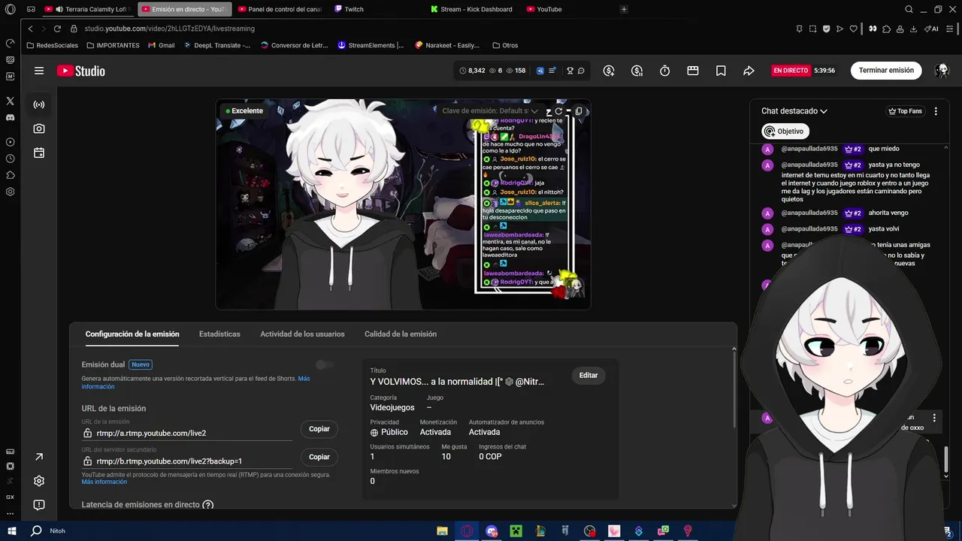
Task: Click the Terminar emisión button
Action: coord(886,71)
